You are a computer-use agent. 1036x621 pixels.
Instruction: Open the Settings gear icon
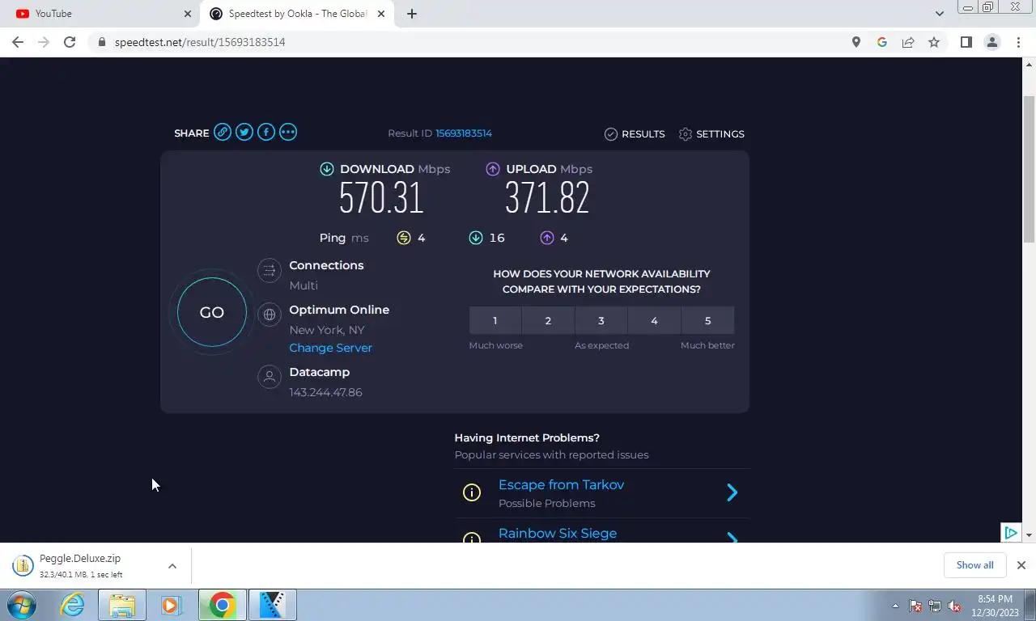[x=686, y=134]
